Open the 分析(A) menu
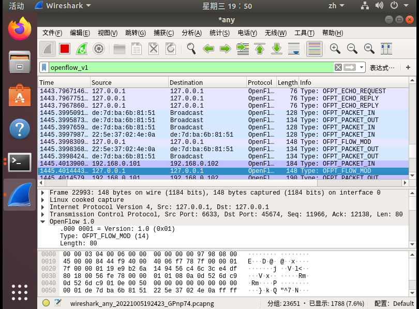Image resolution: width=419 pixels, height=309 pixels. point(191,33)
